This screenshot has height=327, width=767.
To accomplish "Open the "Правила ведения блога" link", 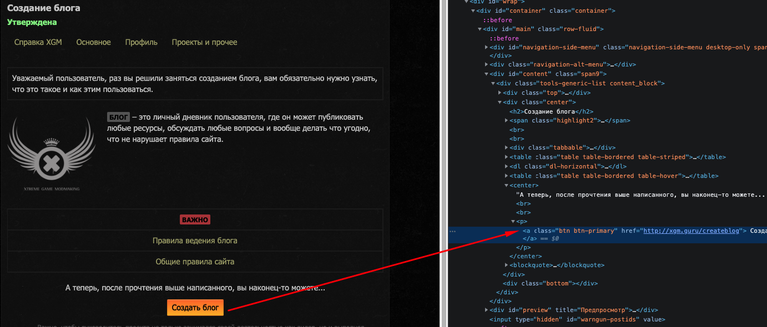I will (x=195, y=241).
